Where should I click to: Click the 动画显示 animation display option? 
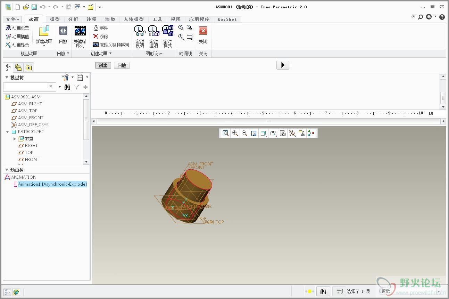(17, 45)
